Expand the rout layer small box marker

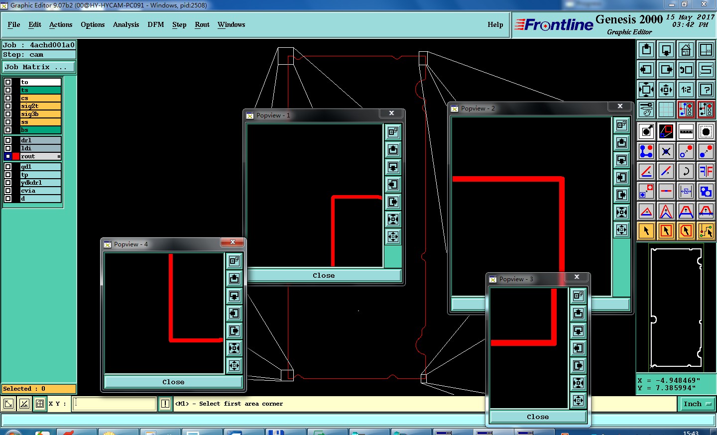(59, 156)
